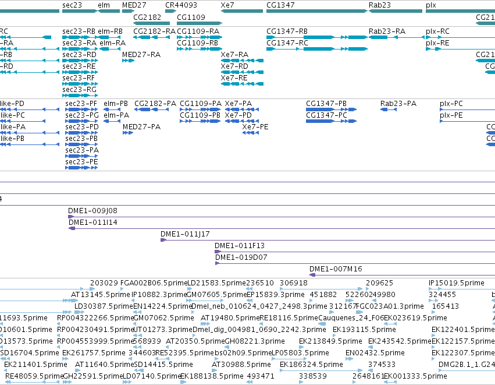The width and height of the screenshot is (495, 385).
Task: Click the 306918 EST label
Action: tap(294, 282)
